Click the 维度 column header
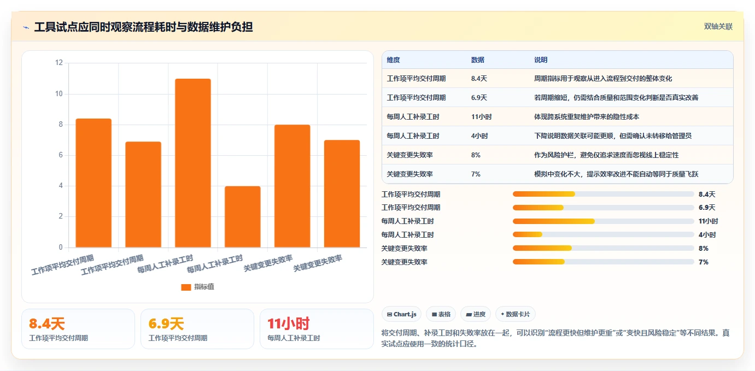 click(x=393, y=60)
